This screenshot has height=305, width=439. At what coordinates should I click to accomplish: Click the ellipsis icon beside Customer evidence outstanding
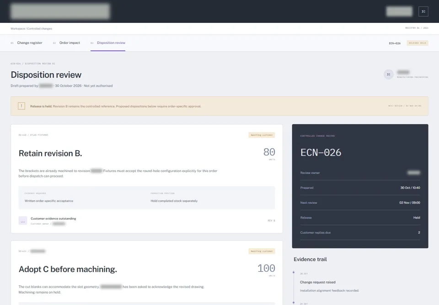(23, 221)
